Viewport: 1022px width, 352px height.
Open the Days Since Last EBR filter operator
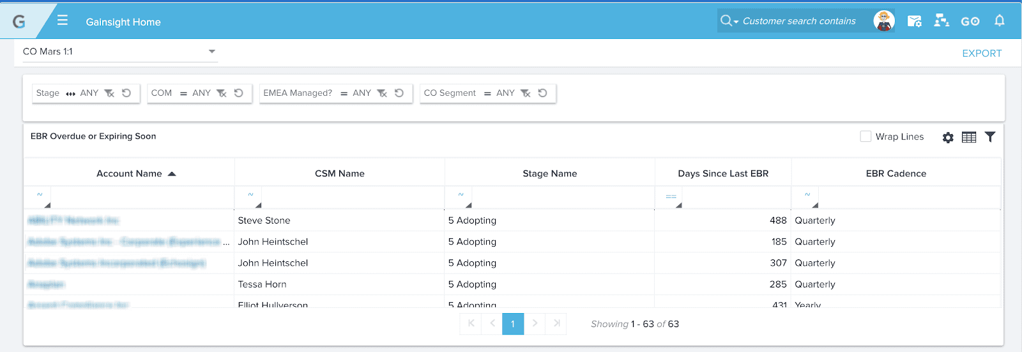[x=671, y=197]
